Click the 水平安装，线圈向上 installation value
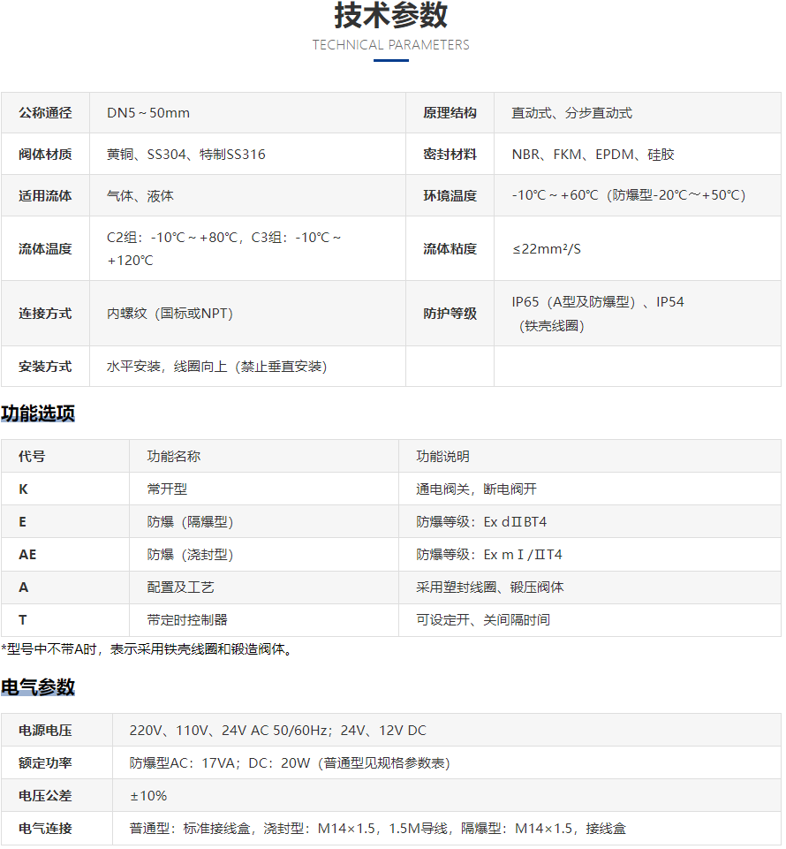This screenshot has width=786, height=849. coord(217,367)
